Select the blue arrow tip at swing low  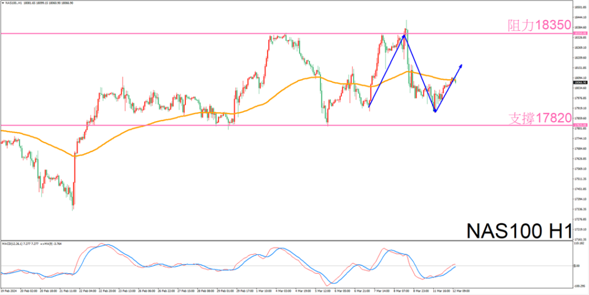click(435, 111)
